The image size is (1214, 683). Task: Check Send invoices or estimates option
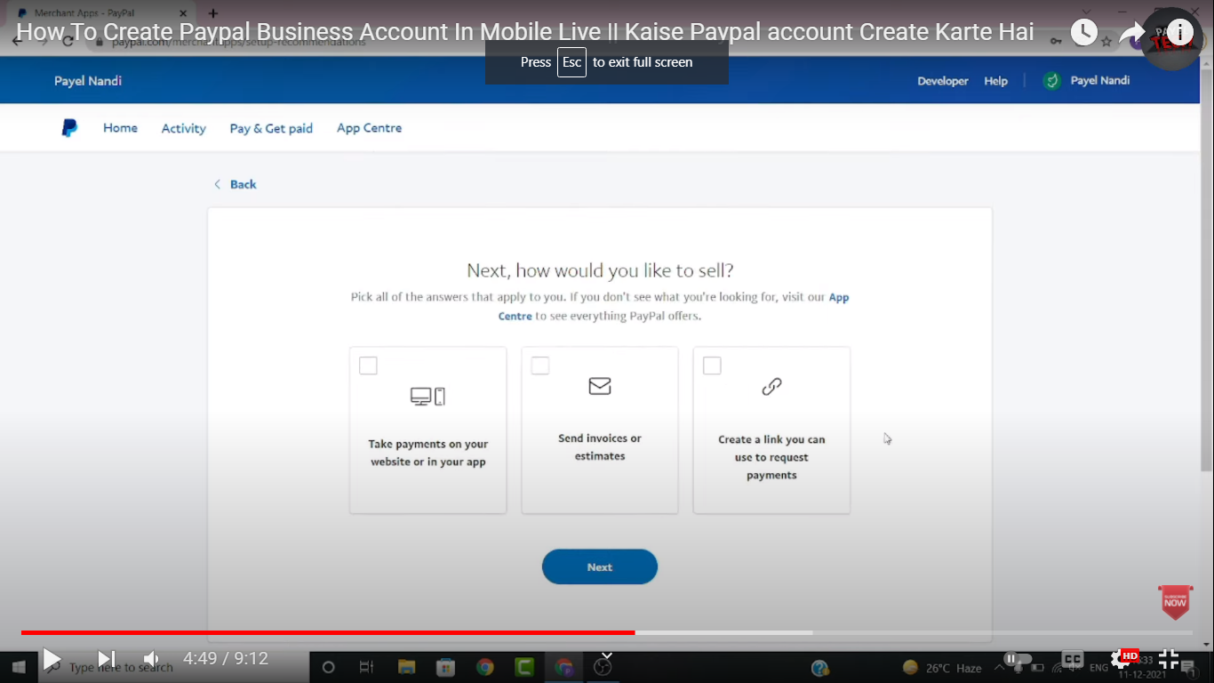tap(540, 366)
